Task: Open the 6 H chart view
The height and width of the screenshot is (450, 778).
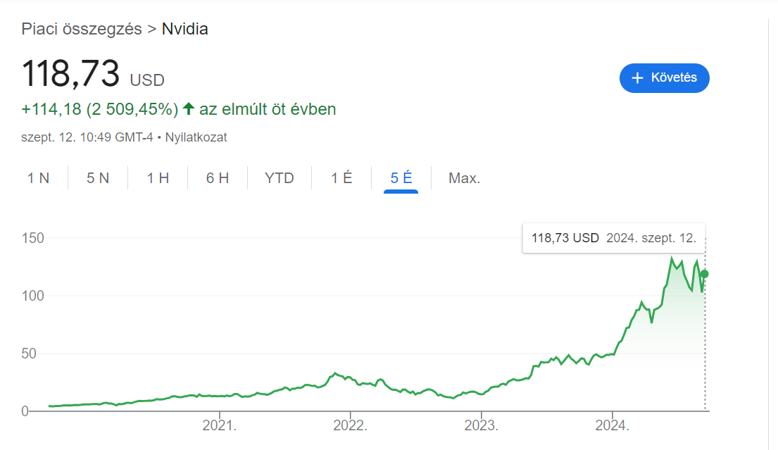Action: click(x=218, y=178)
